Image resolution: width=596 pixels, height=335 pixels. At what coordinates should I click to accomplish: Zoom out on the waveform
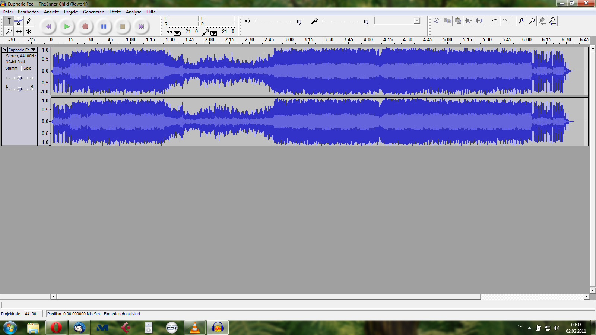[532, 21]
